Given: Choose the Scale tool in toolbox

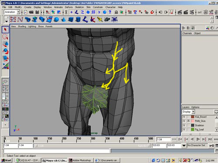Looking at the screenshot, I should [x=5, y=58].
